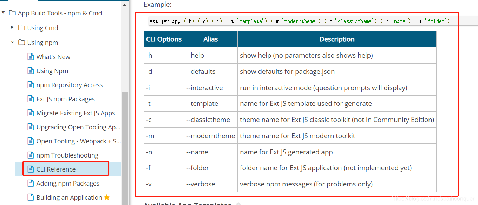Open App Build Tools - npm & Cmd
This screenshot has height=205, width=478.
[x=60, y=13]
